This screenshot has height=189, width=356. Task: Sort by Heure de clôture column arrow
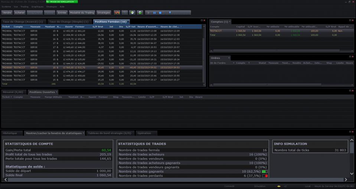click(181, 27)
